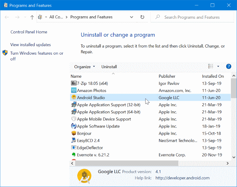Click the Apple Mobile Device Support icon

click(73, 119)
